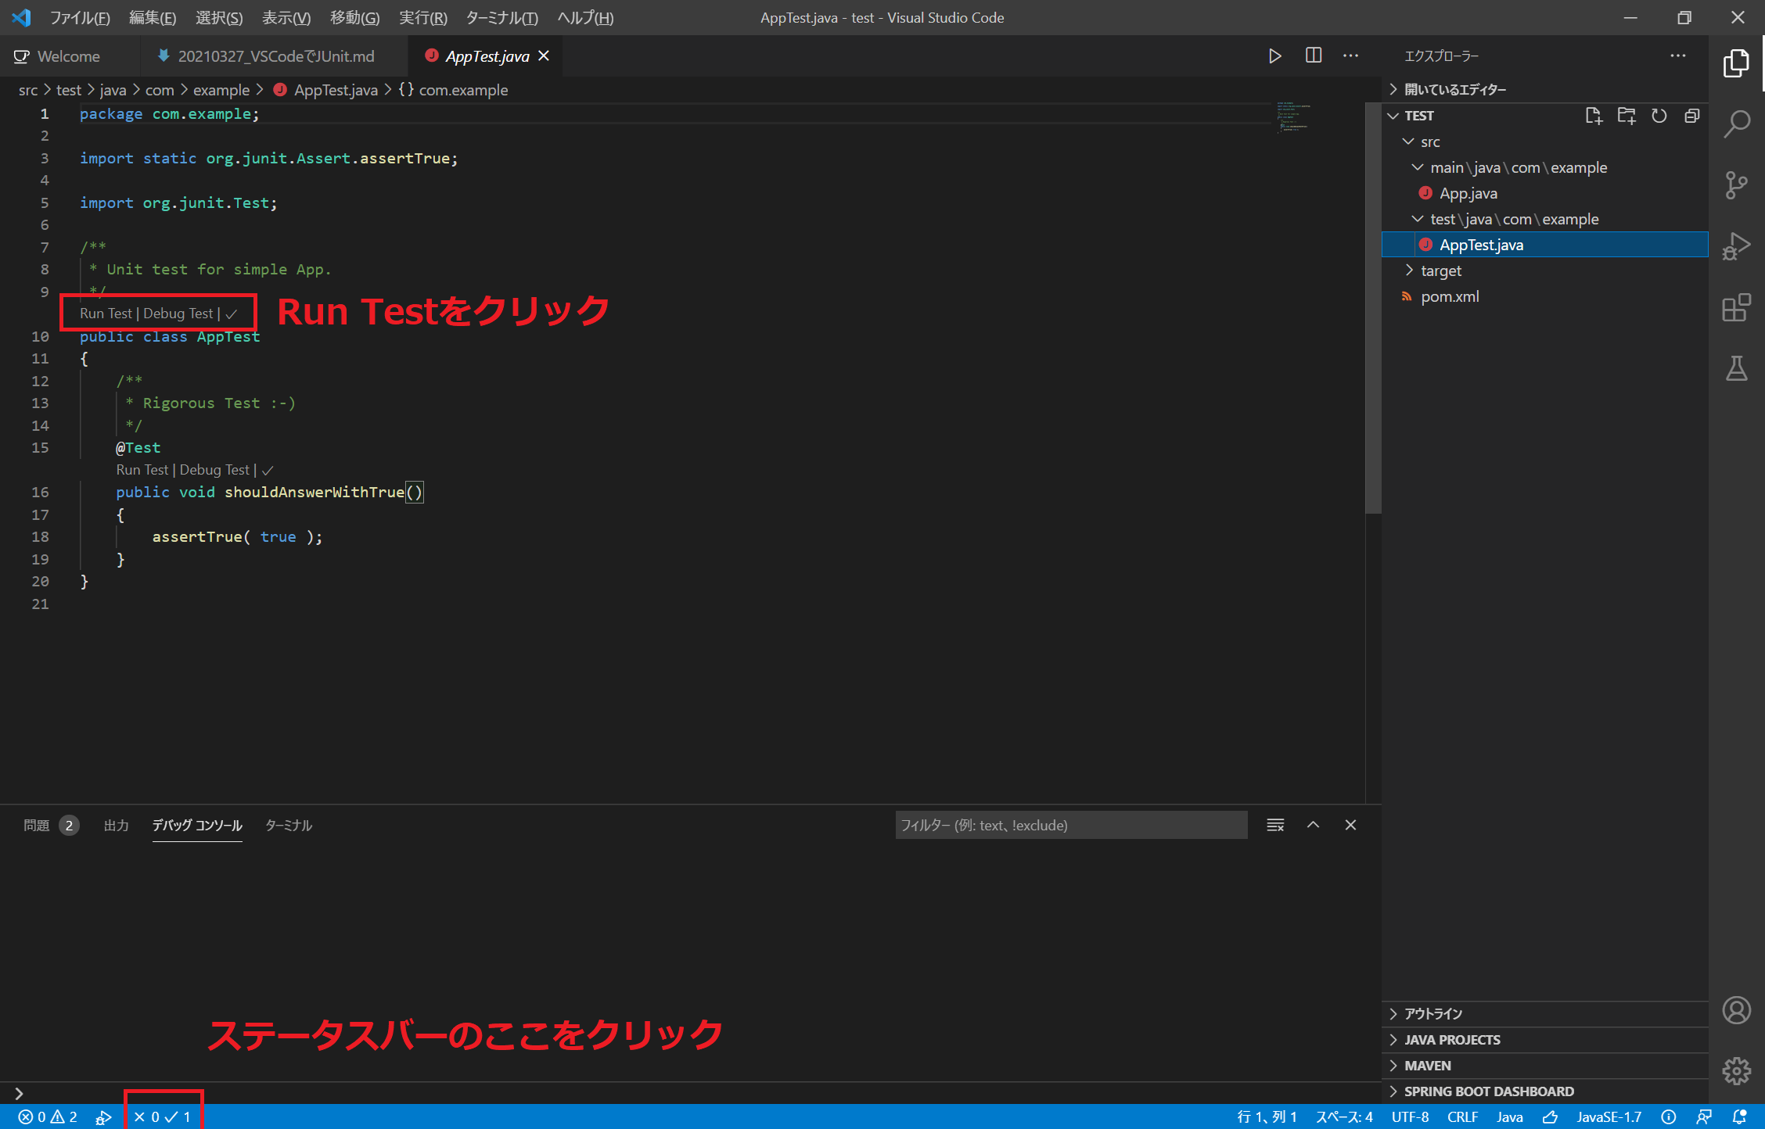Click the debug console filter input field
Image resolution: width=1765 pixels, height=1129 pixels.
coord(1070,825)
